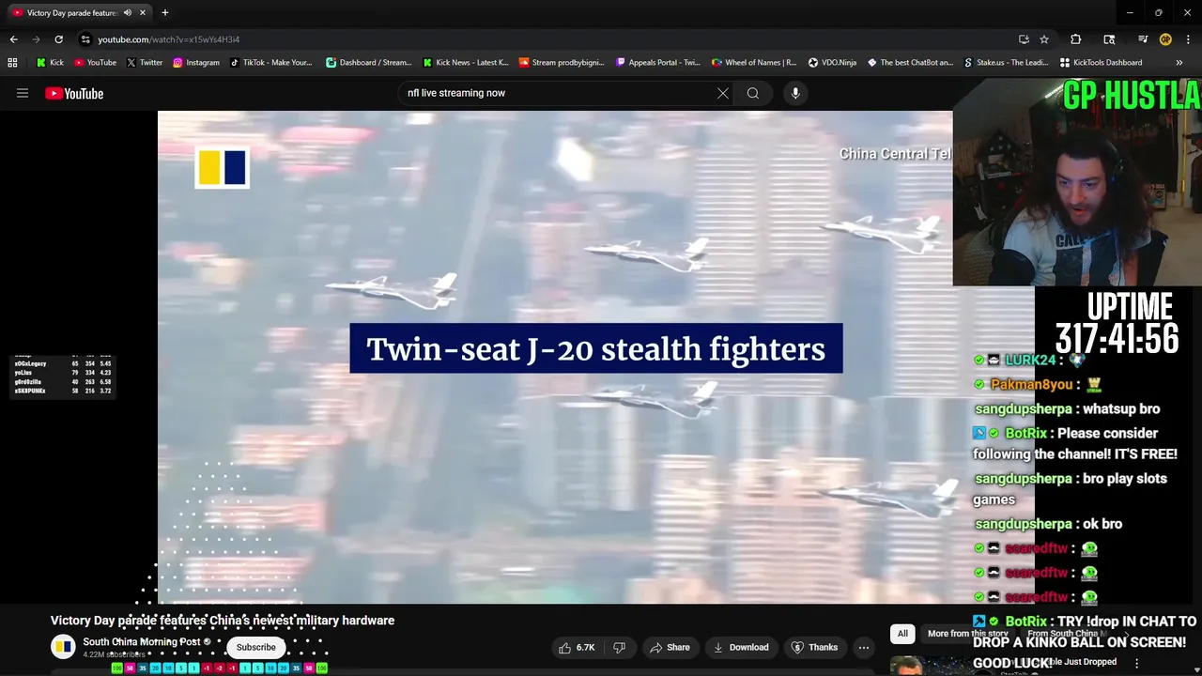The image size is (1202, 676).
Task: Download the video
Action: [740, 647]
